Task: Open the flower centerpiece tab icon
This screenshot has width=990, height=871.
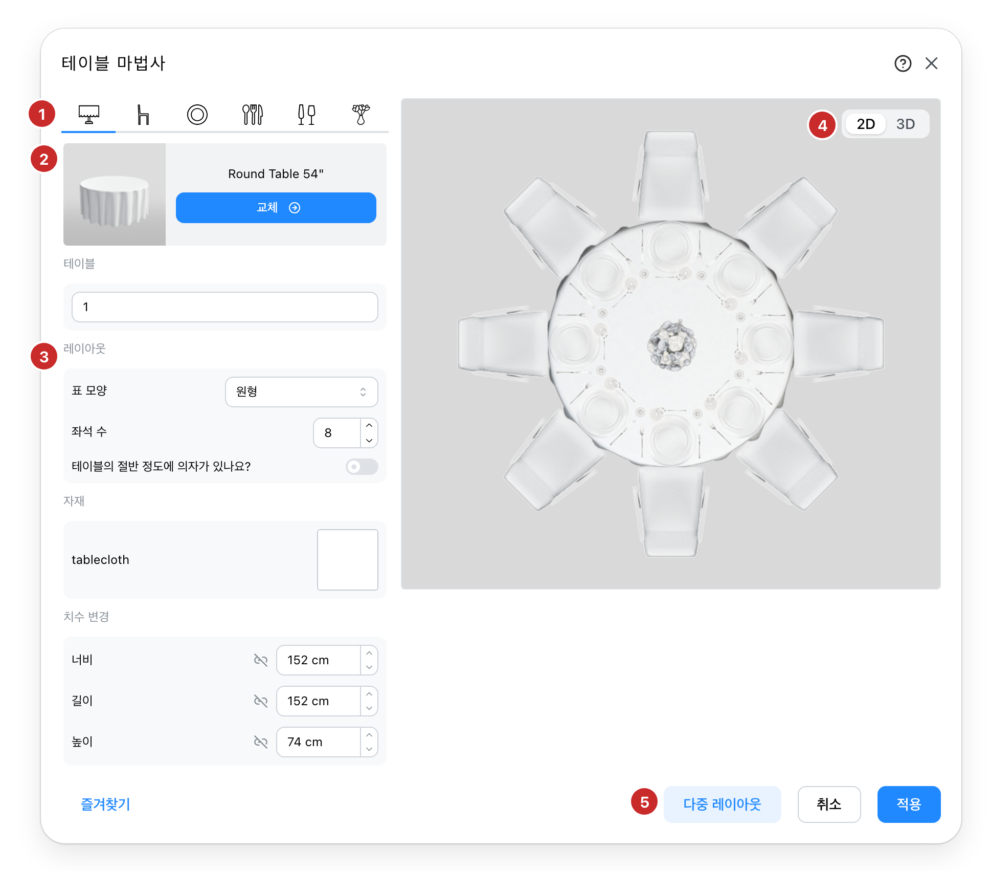Action: 361,114
